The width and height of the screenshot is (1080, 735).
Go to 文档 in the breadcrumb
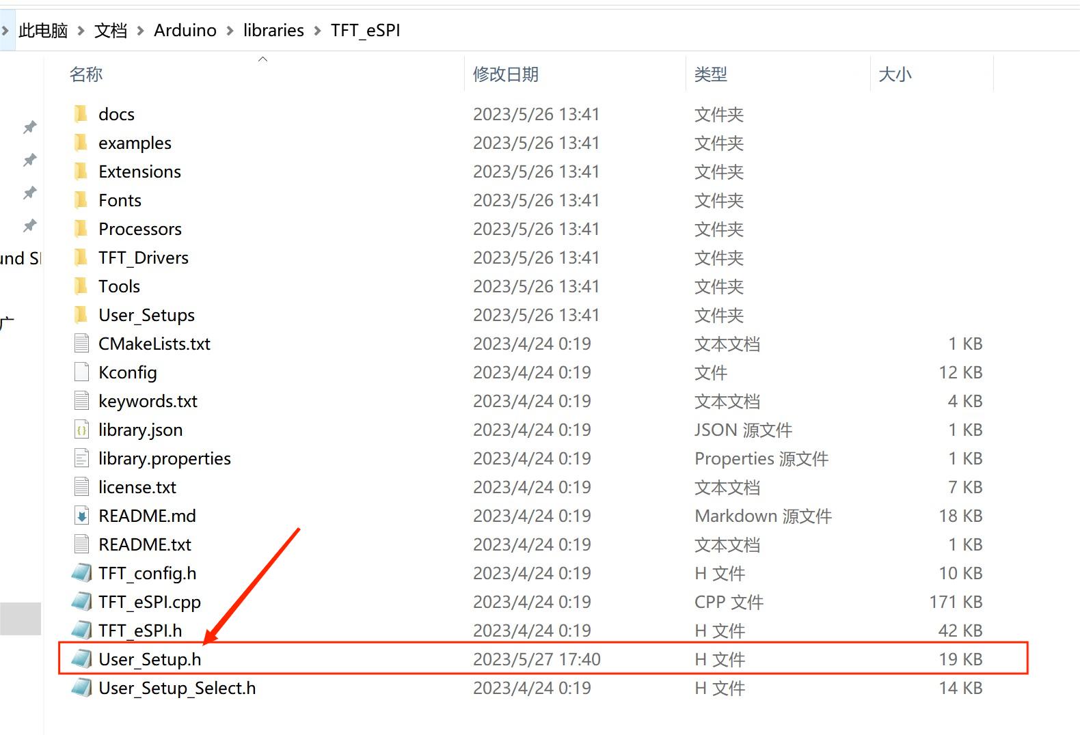tap(111, 31)
